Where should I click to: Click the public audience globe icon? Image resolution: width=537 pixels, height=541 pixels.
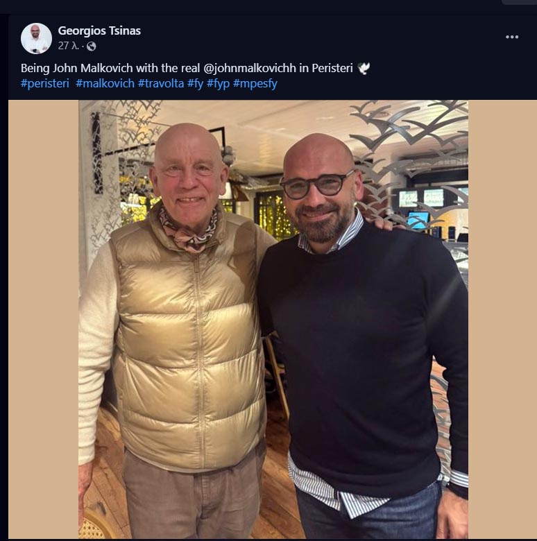tap(91, 46)
